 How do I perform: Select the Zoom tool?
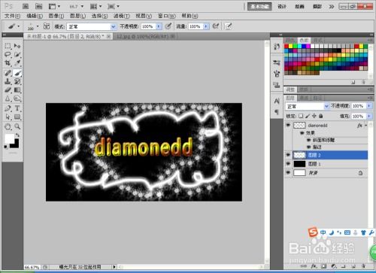click(17, 126)
